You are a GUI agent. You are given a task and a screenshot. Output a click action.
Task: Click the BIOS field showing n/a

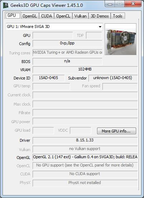[x=67, y=61]
